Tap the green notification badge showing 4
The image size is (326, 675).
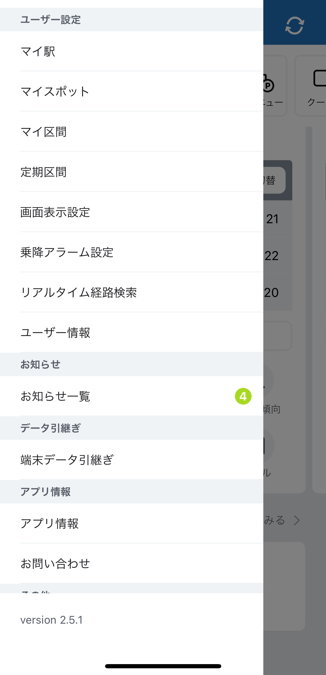pyautogui.click(x=243, y=396)
